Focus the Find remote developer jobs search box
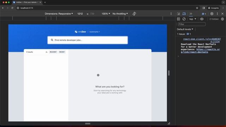The height and width of the screenshot is (127, 226). click(88, 40)
